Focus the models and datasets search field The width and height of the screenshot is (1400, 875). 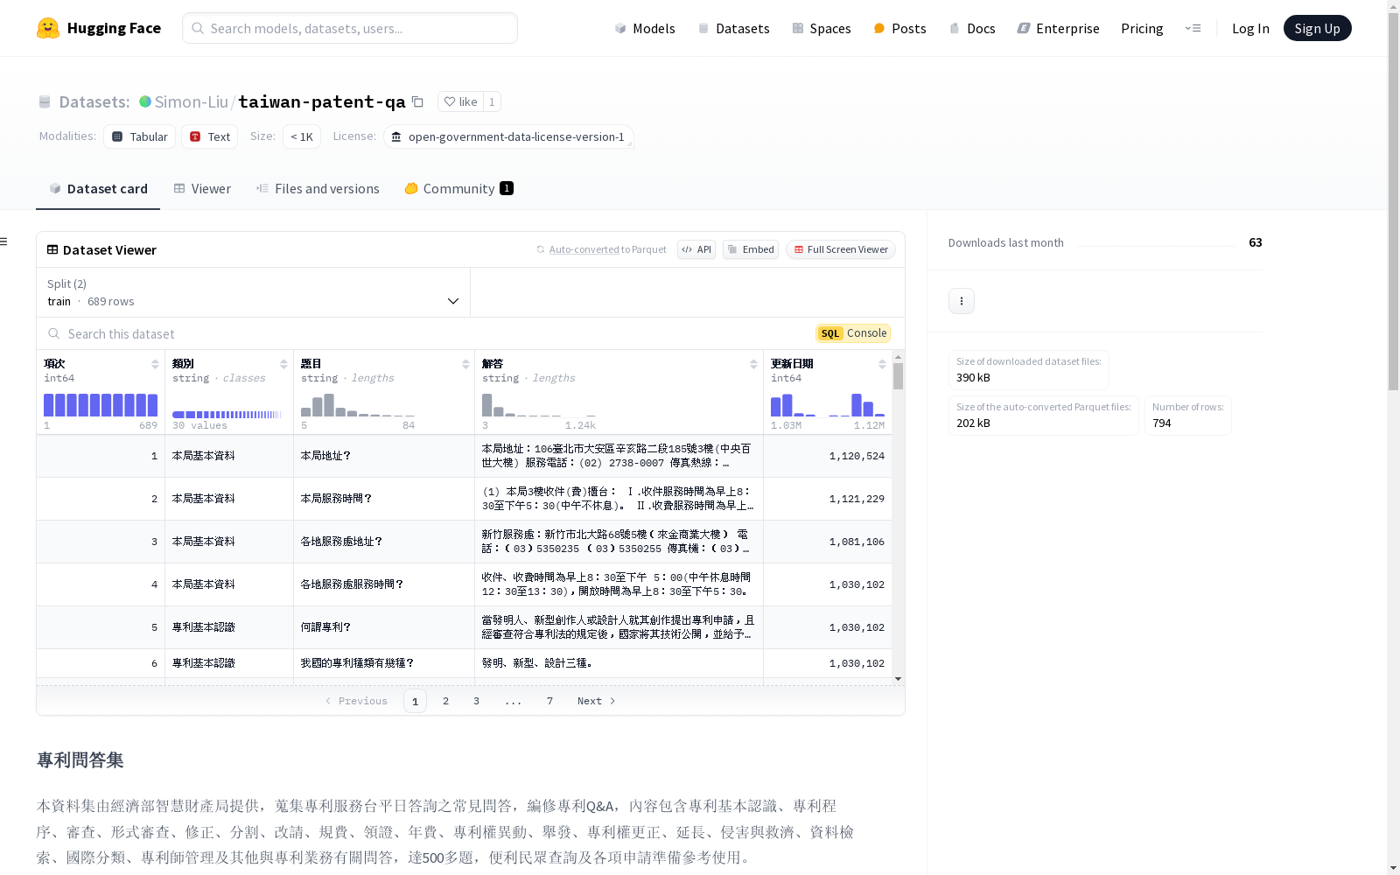(x=350, y=28)
